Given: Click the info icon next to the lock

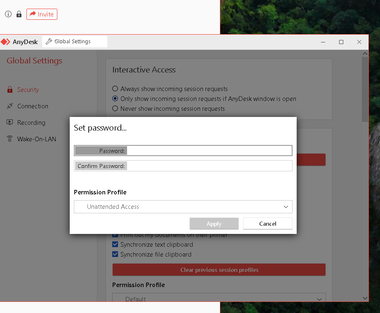Looking at the screenshot, I should pos(8,14).
